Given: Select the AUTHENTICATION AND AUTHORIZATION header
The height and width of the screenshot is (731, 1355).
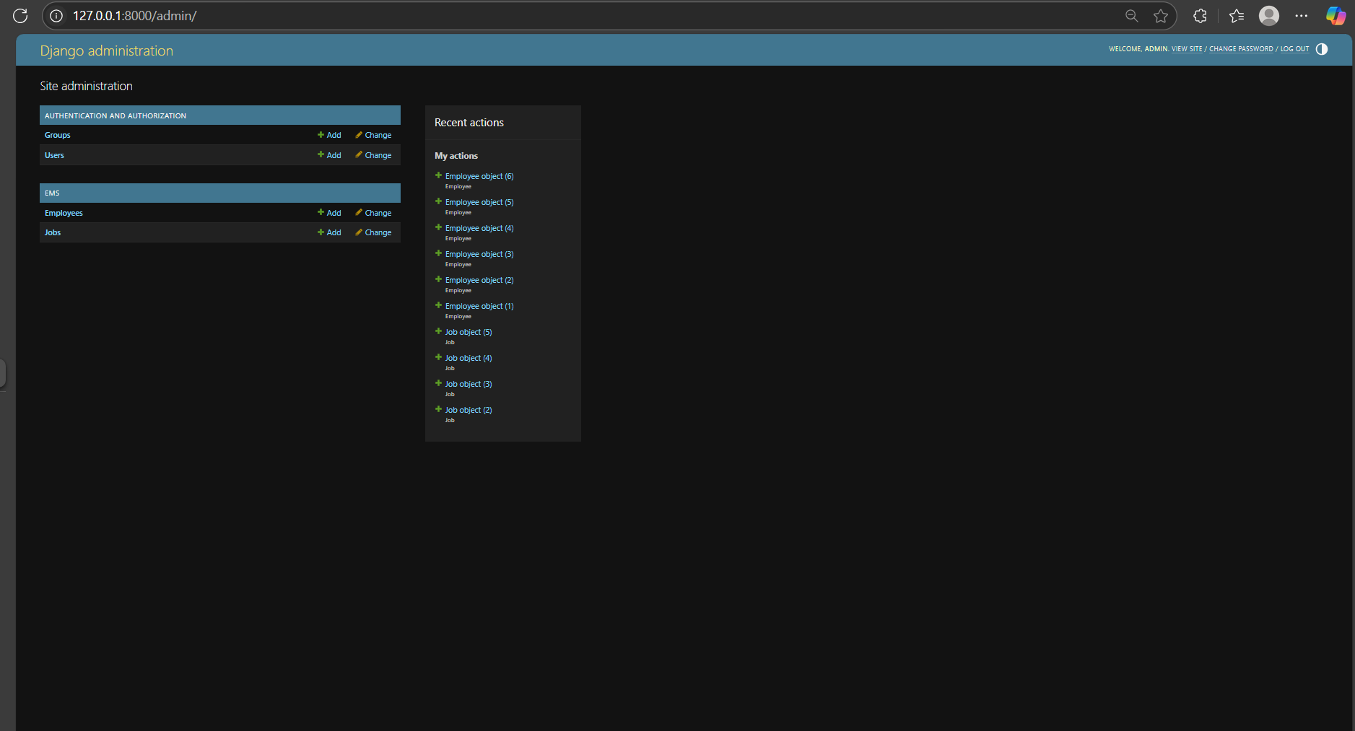Looking at the screenshot, I should (x=116, y=115).
